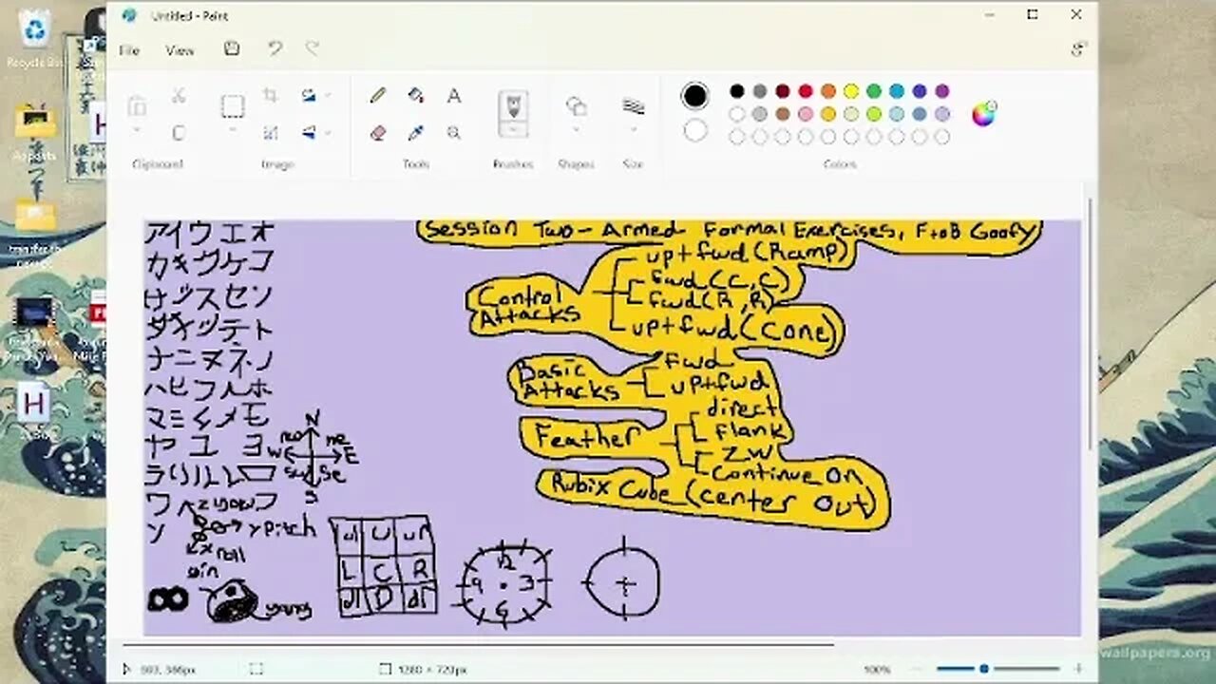
Task: Click the Share icon at top right
Action: click(1078, 49)
